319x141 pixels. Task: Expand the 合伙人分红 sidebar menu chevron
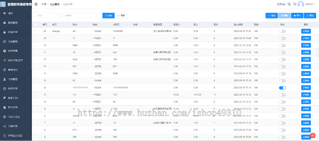pyautogui.click(x=27, y=117)
